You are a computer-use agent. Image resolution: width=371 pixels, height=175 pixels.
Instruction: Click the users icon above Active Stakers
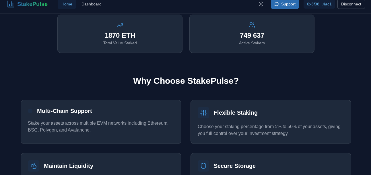pos(252,25)
